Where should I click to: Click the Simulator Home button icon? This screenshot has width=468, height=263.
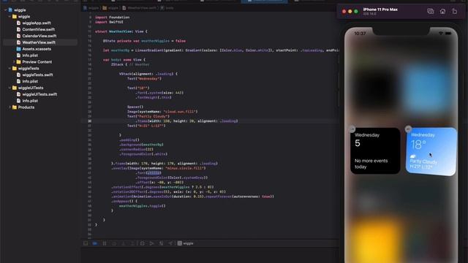[442, 12]
